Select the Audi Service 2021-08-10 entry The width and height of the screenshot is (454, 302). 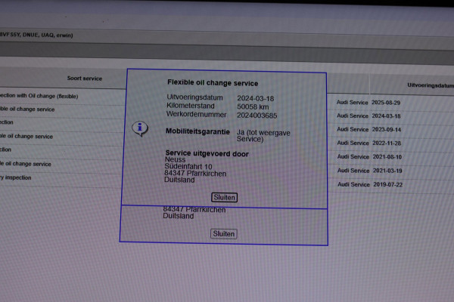369,156
